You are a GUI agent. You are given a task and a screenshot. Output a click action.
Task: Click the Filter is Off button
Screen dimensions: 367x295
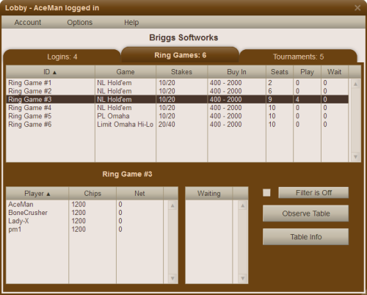click(x=313, y=193)
